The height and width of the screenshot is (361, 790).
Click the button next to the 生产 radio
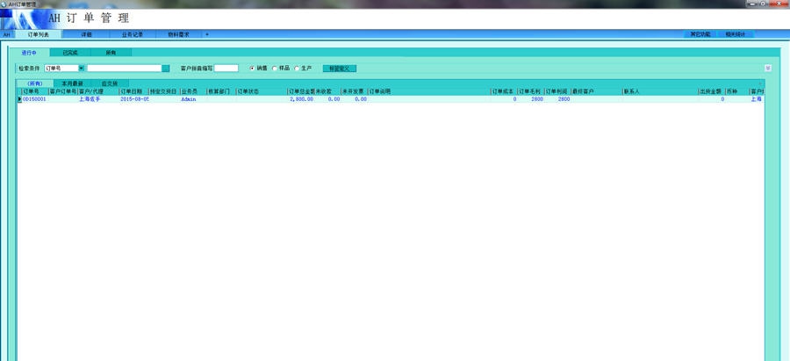(339, 68)
